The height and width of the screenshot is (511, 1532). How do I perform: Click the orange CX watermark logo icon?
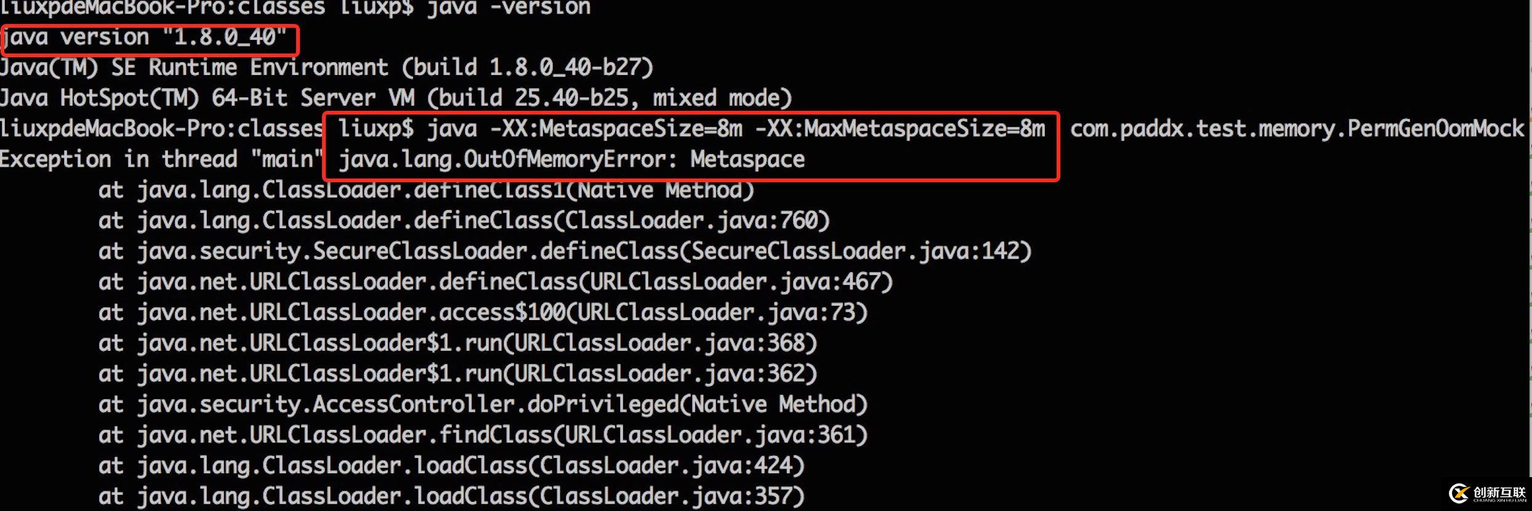click(x=1459, y=493)
